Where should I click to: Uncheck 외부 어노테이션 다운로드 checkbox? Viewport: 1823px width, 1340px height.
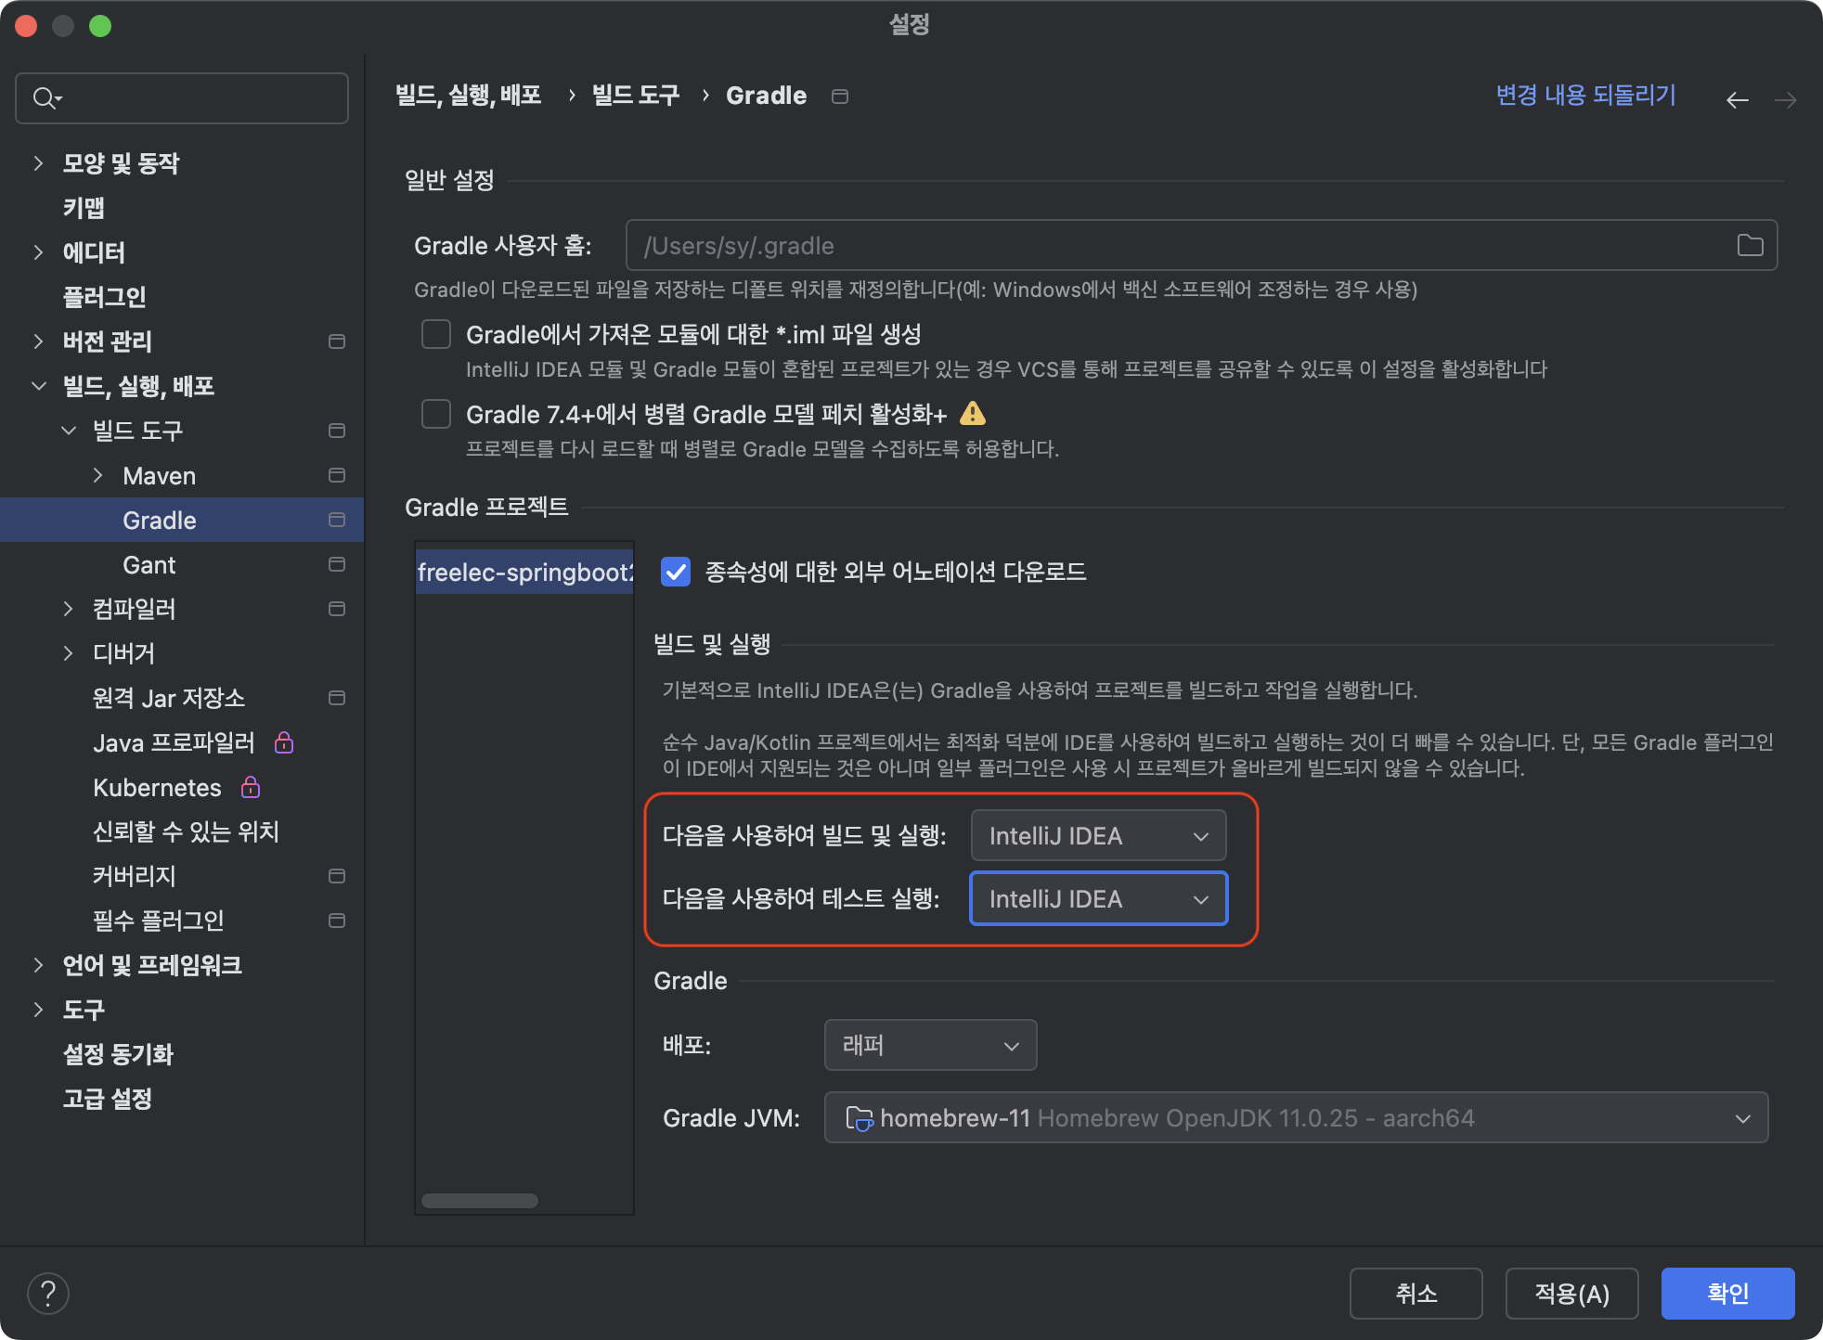pyautogui.click(x=676, y=572)
